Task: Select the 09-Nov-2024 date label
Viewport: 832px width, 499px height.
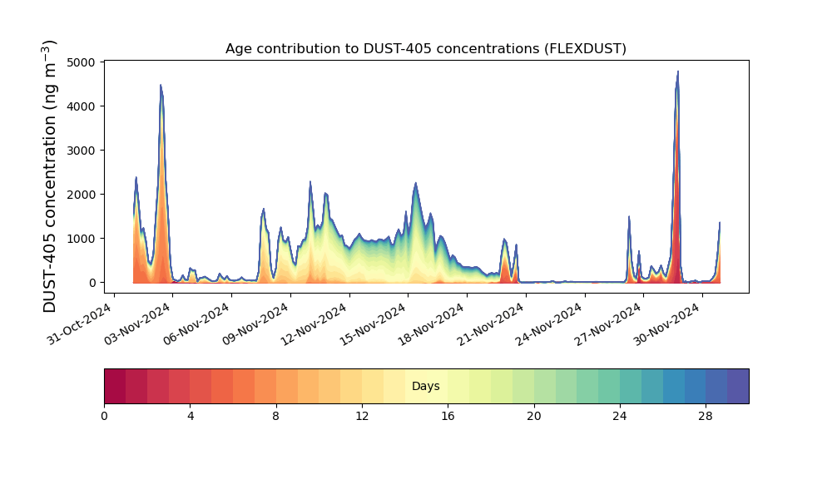Action: (x=255, y=324)
